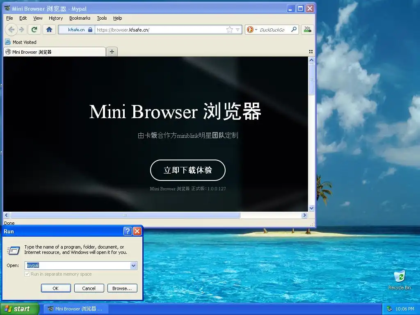This screenshot has height=315, width=420.
Task: Open the DuckDuckGo search engine selector
Action: coord(252,30)
